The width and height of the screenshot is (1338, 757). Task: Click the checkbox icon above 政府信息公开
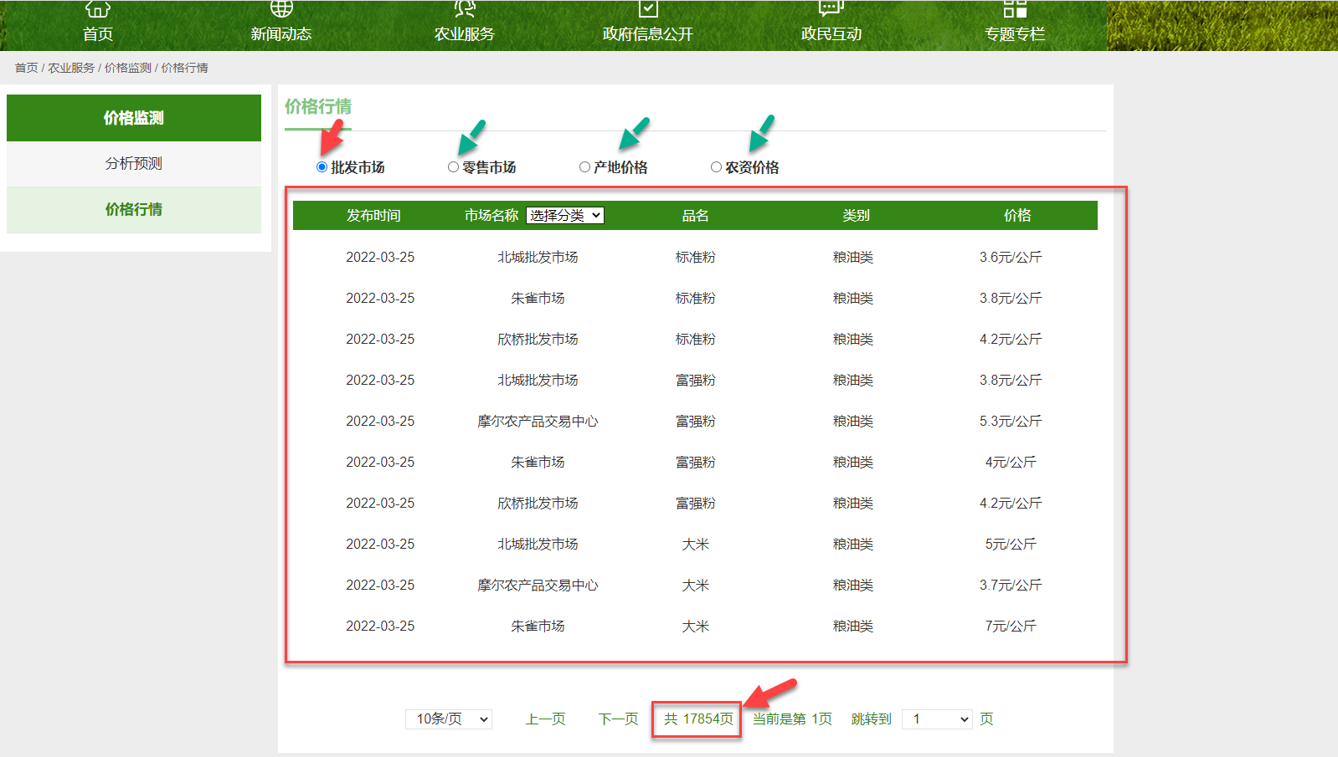tap(648, 9)
